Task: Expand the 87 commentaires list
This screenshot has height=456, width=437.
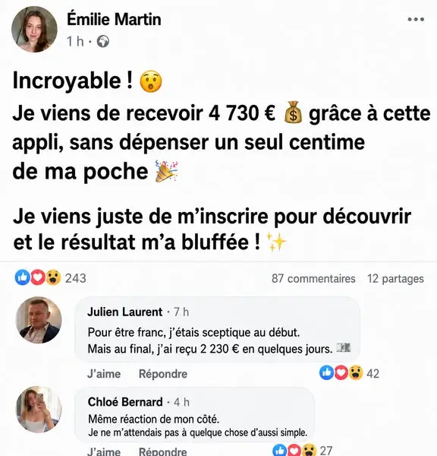Action: pos(313,279)
